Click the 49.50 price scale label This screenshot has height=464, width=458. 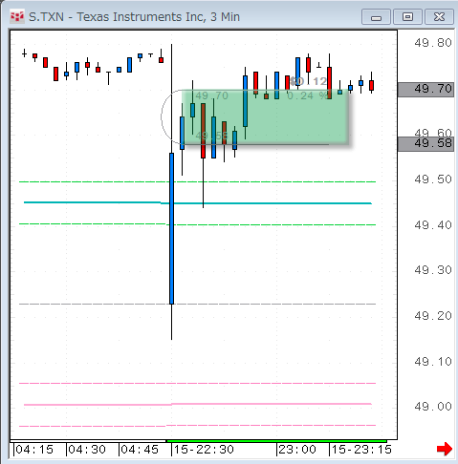tap(433, 179)
